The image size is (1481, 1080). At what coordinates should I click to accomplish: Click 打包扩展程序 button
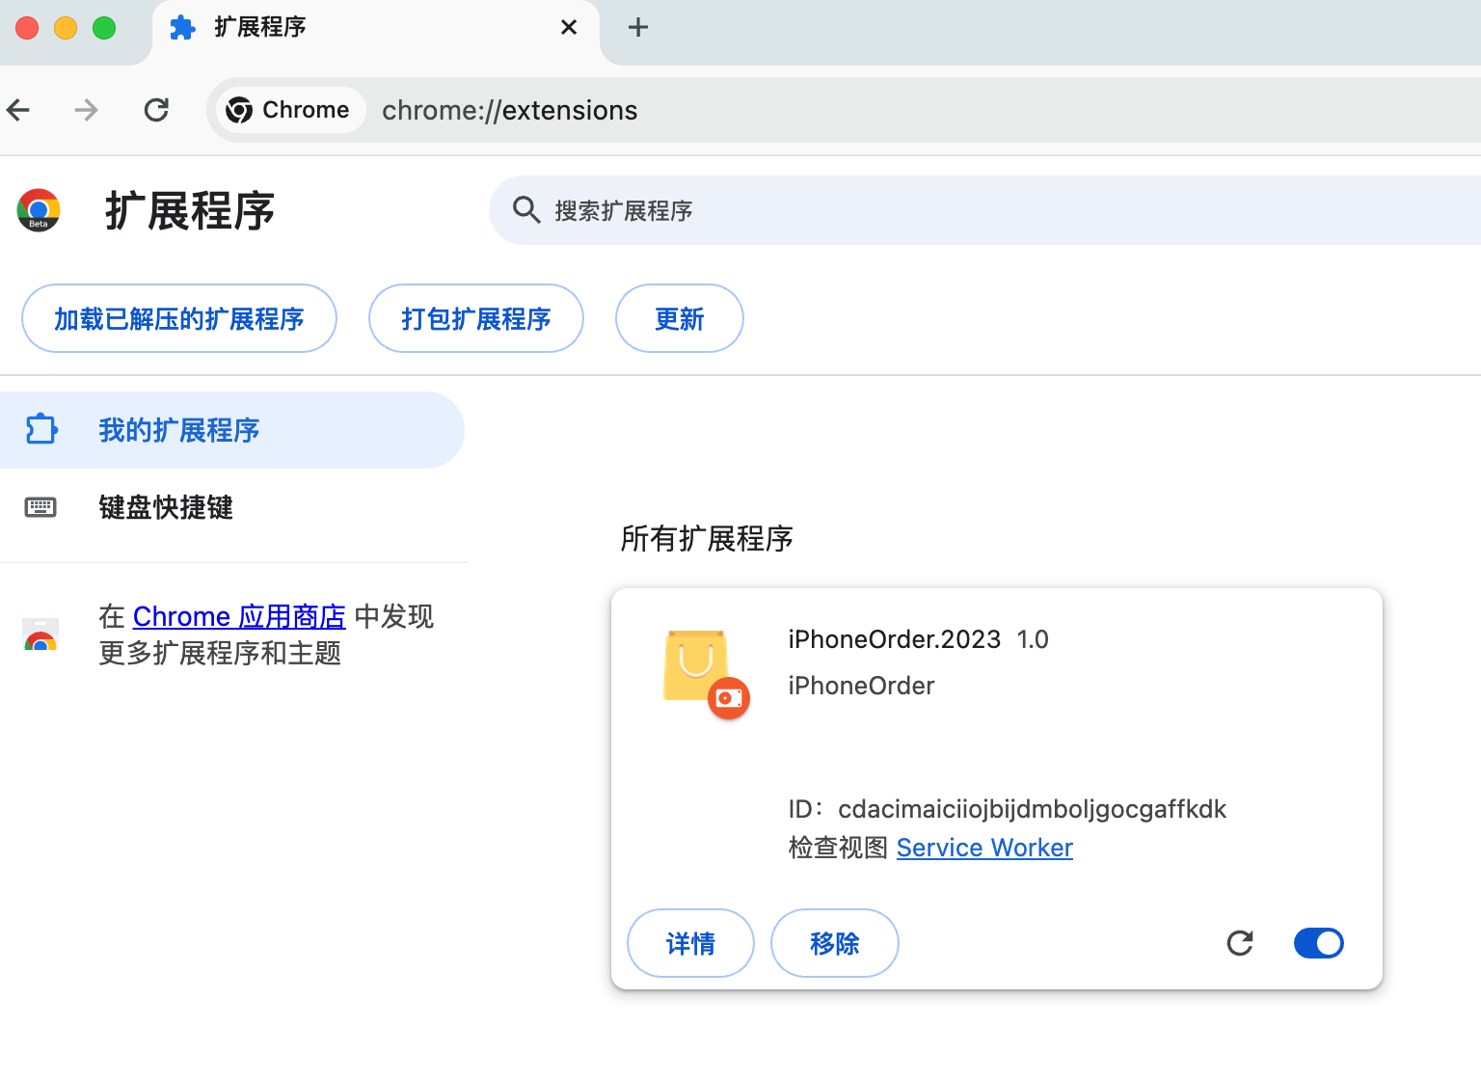pyautogui.click(x=476, y=318)
